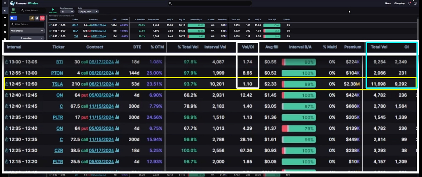Open the GOLD ticker link
The image size is (422, 177).
[75, 25]
